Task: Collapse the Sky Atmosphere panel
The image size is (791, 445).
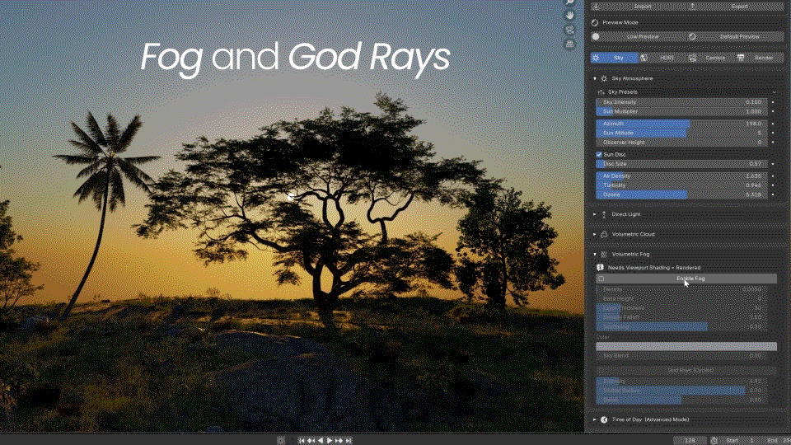Action: (595, 79)
